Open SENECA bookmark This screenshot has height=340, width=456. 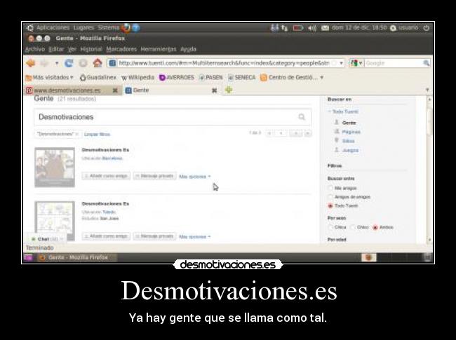coord(241,77)
